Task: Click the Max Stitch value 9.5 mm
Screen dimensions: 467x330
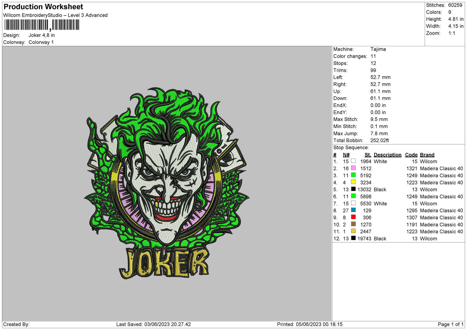Action: 379,119
